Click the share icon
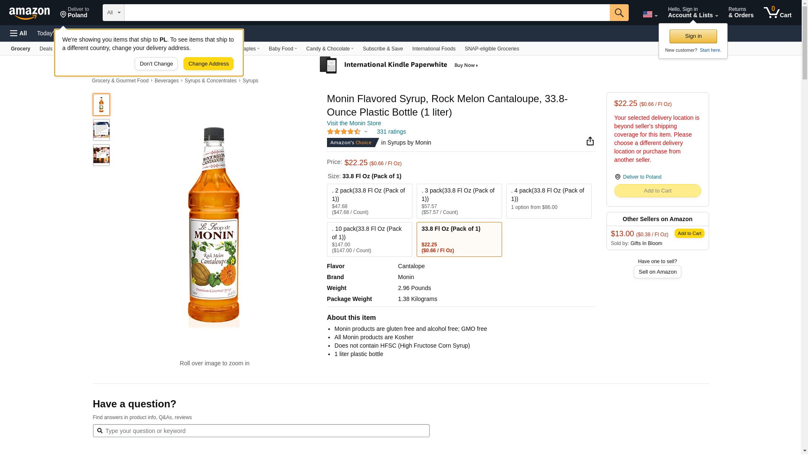808x454 pixels. (590, 141)
